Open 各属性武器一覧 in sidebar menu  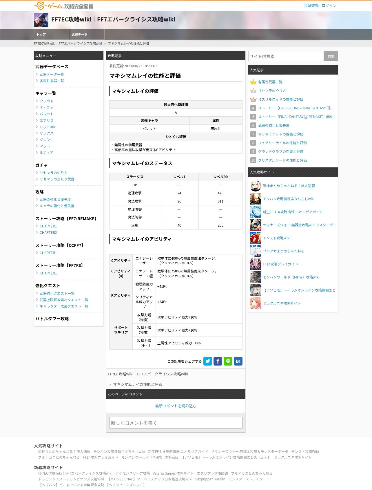click(52, 81)
